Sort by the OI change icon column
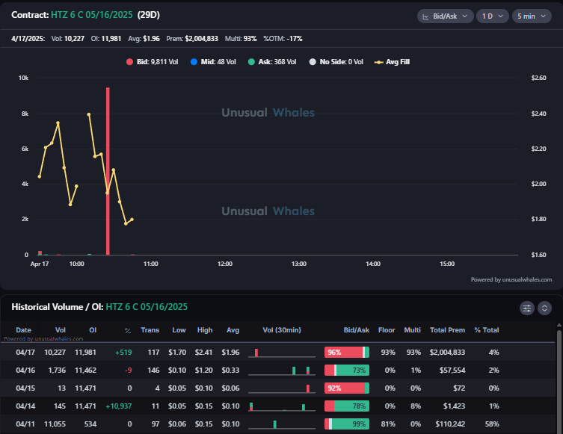563x434 pixels. pos(128,330)
